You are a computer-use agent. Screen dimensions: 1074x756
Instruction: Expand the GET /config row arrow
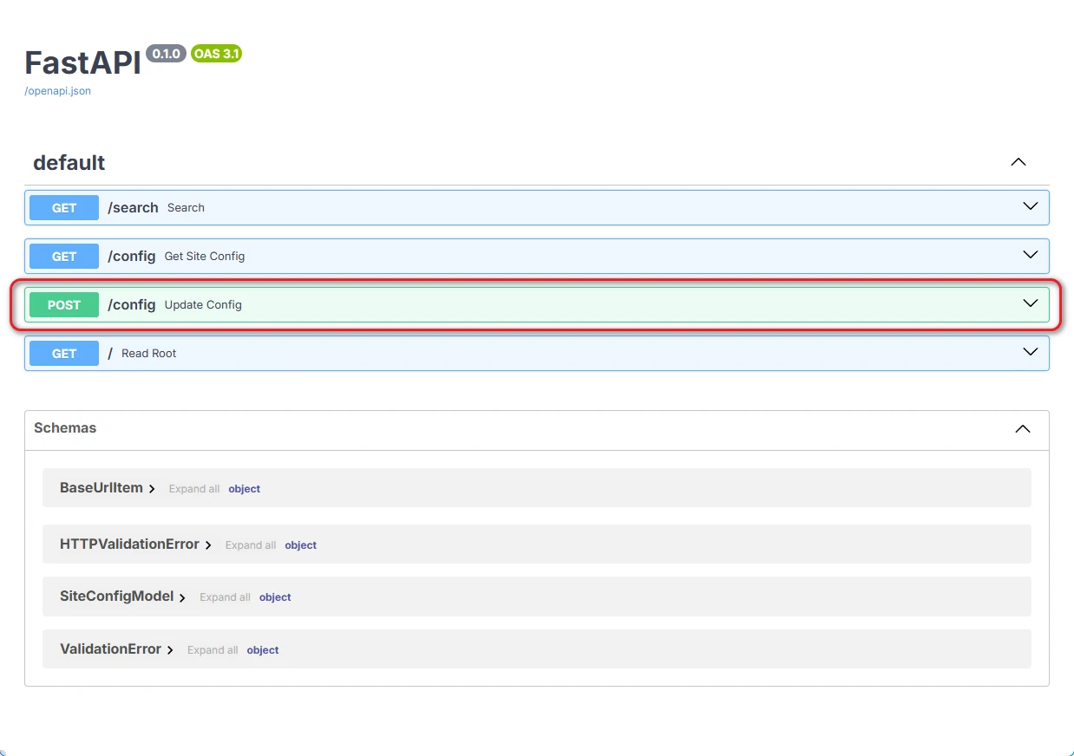[1030, 256]
